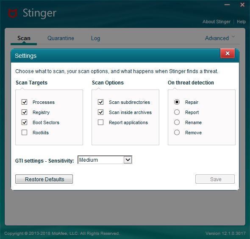Screen dimensions: 250x239
Task: Close the Settings dialog with red X
Action: (x=228, y=53)
